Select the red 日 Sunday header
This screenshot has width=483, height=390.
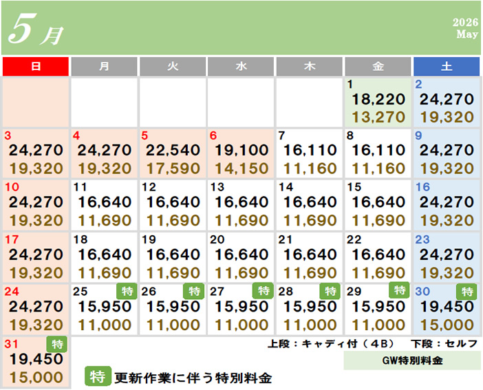[36, 67]
